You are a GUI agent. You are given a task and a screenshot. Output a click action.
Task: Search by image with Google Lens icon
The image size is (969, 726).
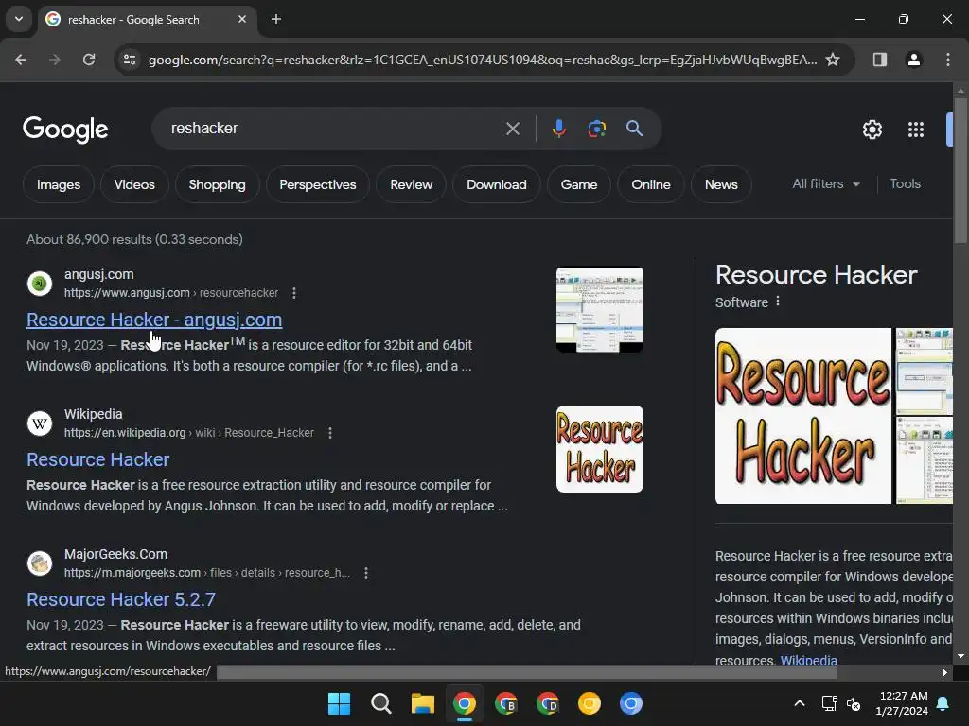597,129
